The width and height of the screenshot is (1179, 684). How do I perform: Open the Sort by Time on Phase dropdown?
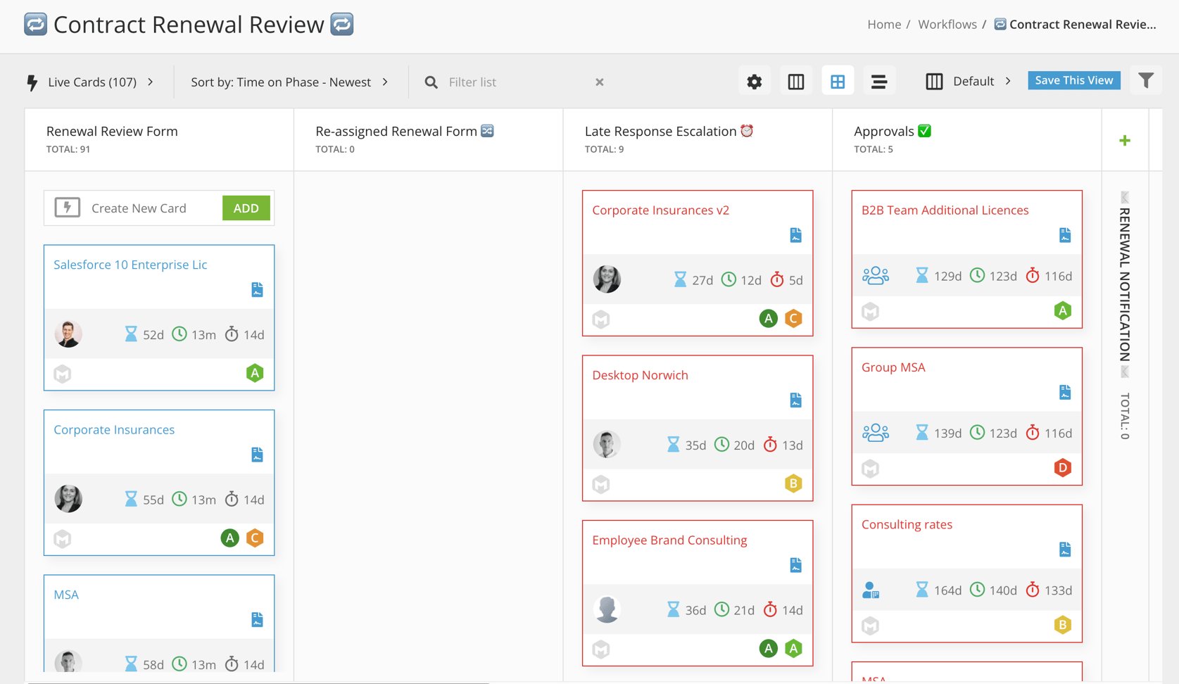385,82
